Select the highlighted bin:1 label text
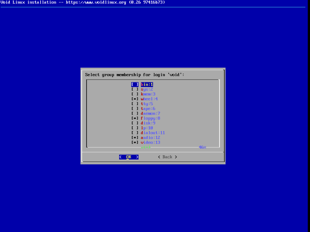Viewport: 310px width, 232px height. [147, 84]
